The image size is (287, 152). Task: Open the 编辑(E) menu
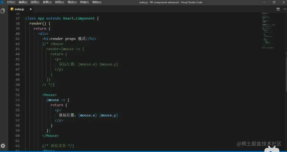pyautogui.click(x=23, y=2)
